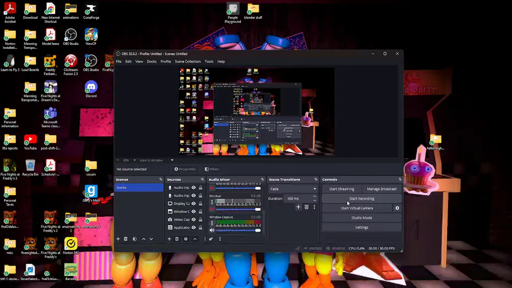Pop out the Scene Transitions dock float icon
Viewport: 512px width, 288px height.
click(316, 180)
